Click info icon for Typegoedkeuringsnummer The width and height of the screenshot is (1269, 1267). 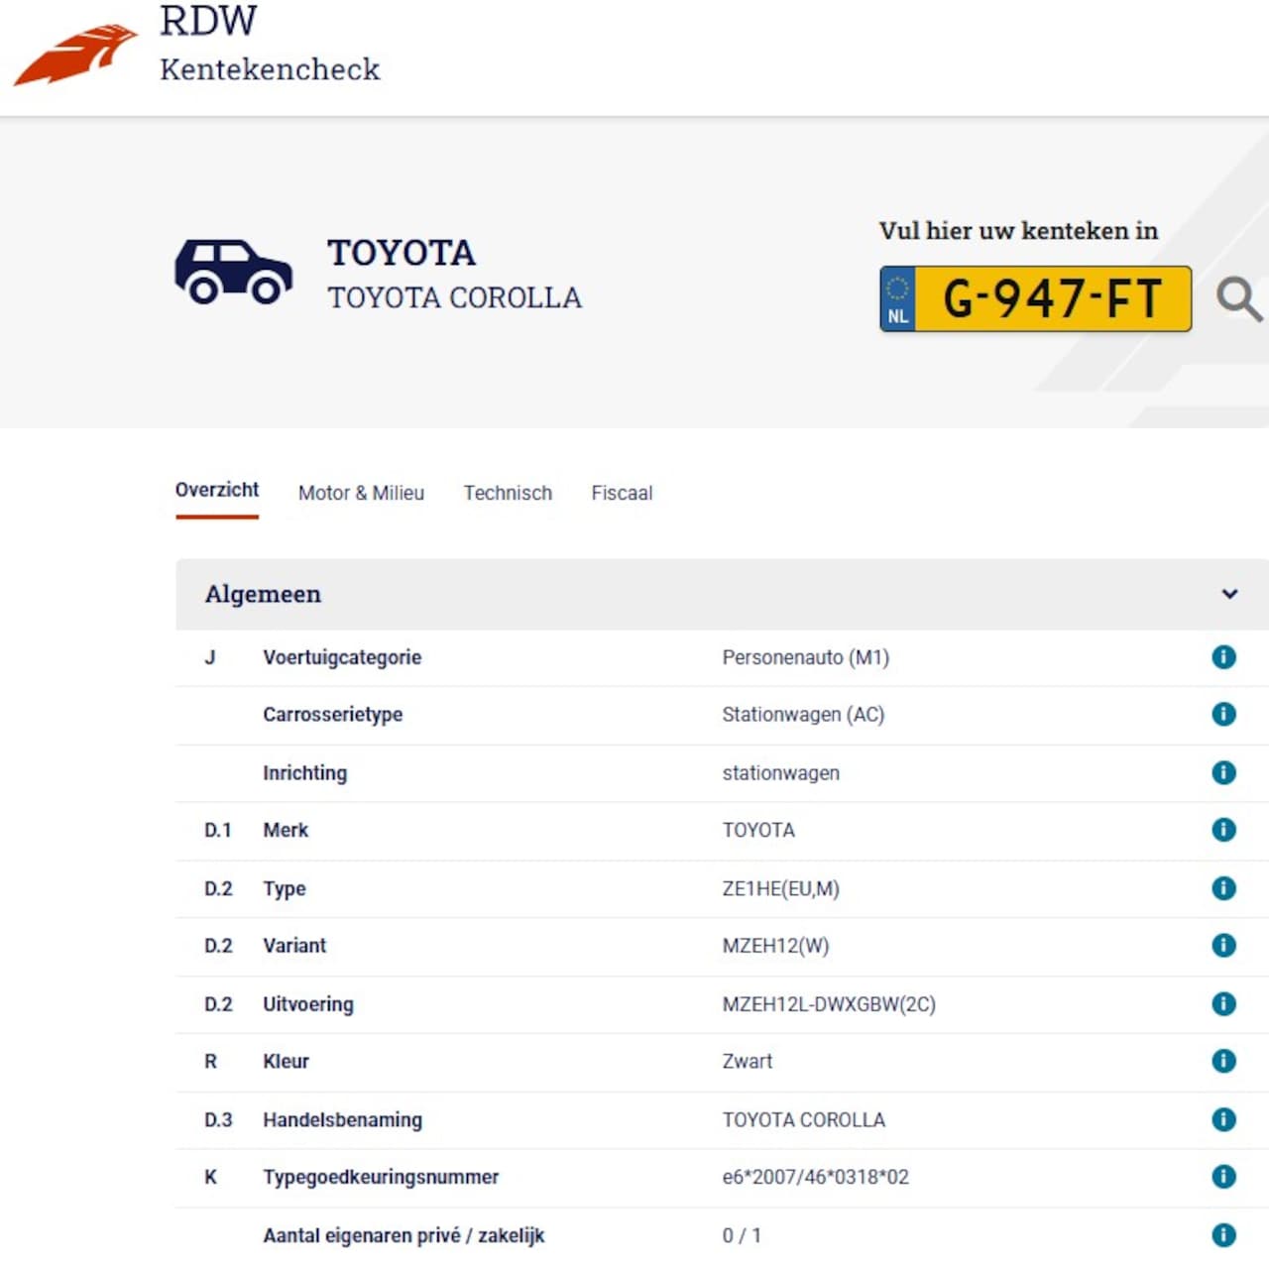1223,1177
